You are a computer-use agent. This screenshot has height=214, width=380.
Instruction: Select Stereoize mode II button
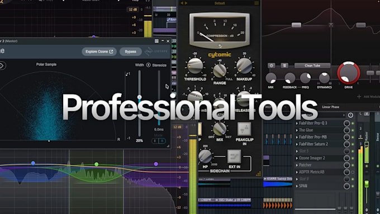tap(162, 141)
